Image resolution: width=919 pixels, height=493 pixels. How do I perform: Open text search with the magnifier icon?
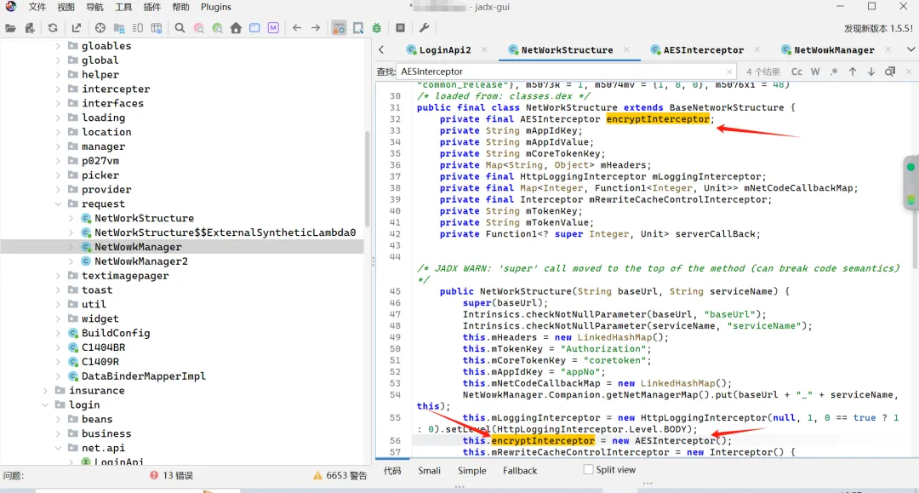tap(180, 28)
